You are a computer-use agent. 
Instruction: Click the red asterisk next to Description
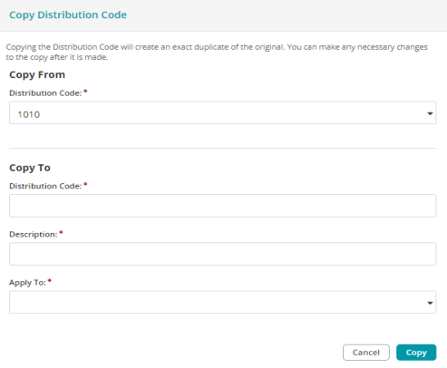[x=61, y=232]
